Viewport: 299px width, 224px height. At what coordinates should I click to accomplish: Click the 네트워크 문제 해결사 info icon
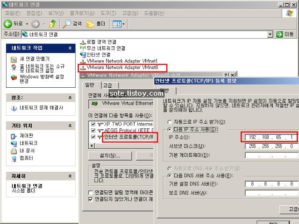tap(14, 108)
